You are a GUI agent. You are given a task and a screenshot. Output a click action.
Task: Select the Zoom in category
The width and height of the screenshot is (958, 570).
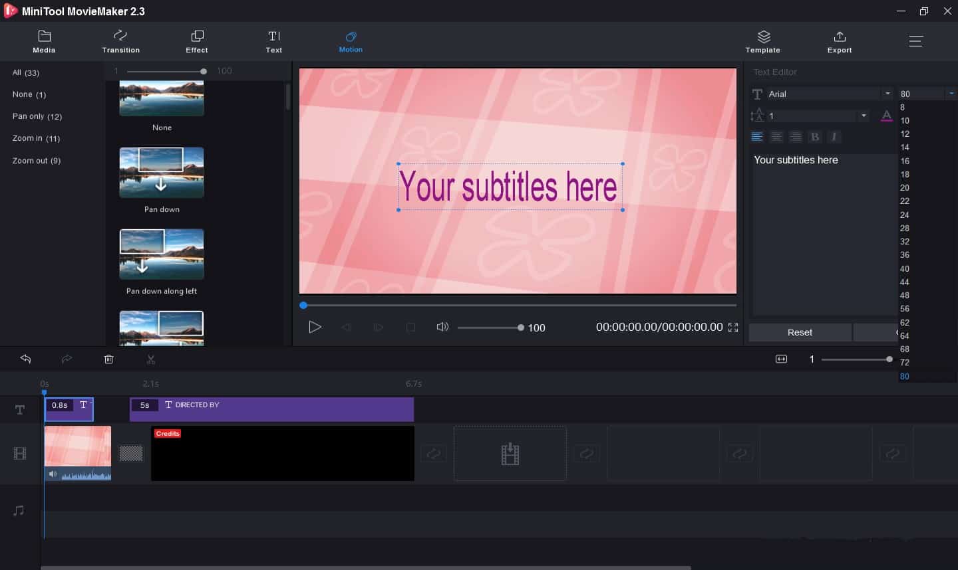(36, 138)
